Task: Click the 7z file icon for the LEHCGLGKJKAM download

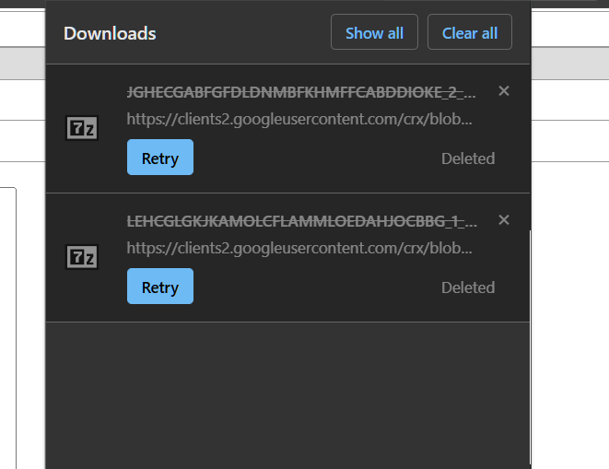Action: (82, 258)
